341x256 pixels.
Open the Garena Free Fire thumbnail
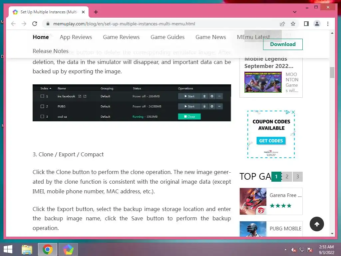click(253, 201)
